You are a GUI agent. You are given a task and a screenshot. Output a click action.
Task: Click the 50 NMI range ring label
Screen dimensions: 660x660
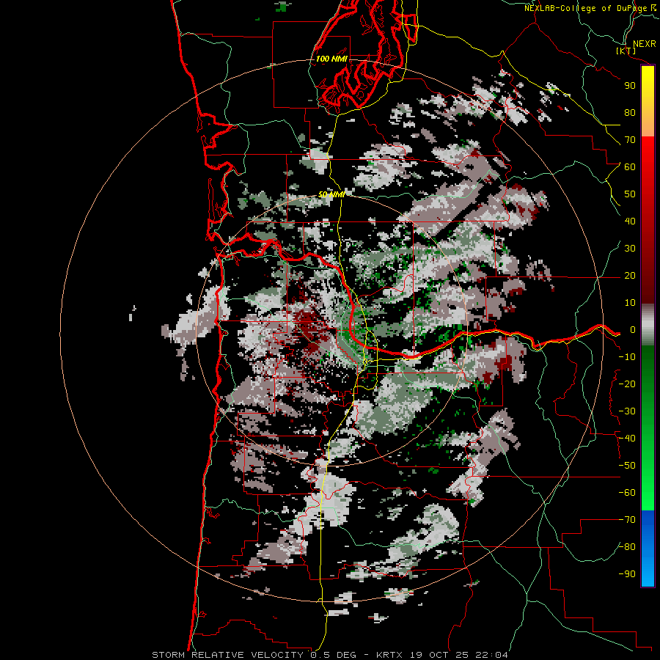pyautogui.click(x=331, y=194)
